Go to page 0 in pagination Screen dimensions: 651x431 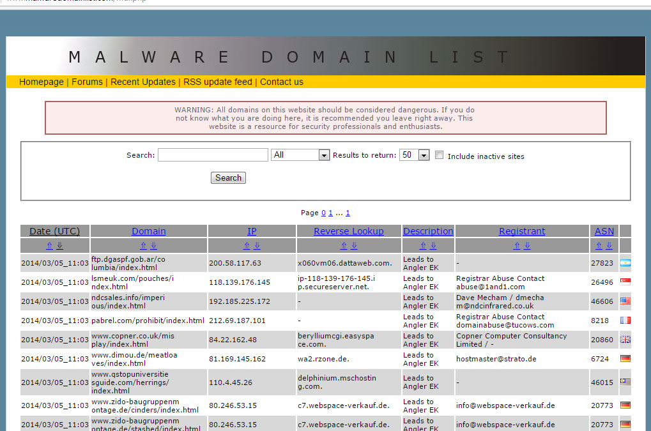point(323,213)
